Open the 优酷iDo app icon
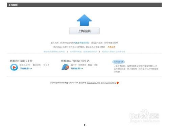 [65, 67]
